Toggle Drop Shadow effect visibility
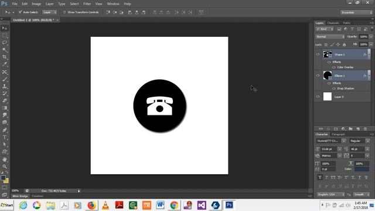 [334, 89]
